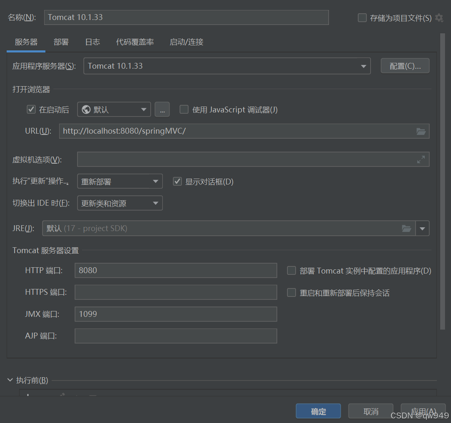Viewport: 451px width, 423px height.
Task: Click the 虚拟机选项 input field
Action: click(x=253, y=159)
